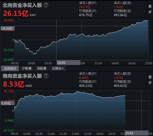
Task: Click the 13:00 tick on southbound chart
Action: [x=75, y=134]
